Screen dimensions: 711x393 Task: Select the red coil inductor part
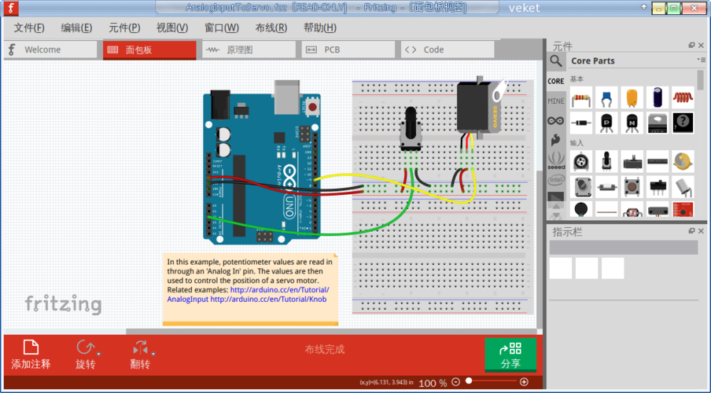(x=683, y=98)
